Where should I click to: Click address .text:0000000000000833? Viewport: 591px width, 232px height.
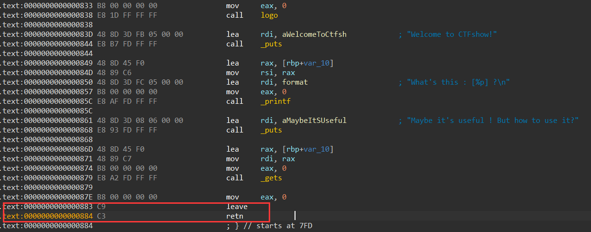coord(47,6)
